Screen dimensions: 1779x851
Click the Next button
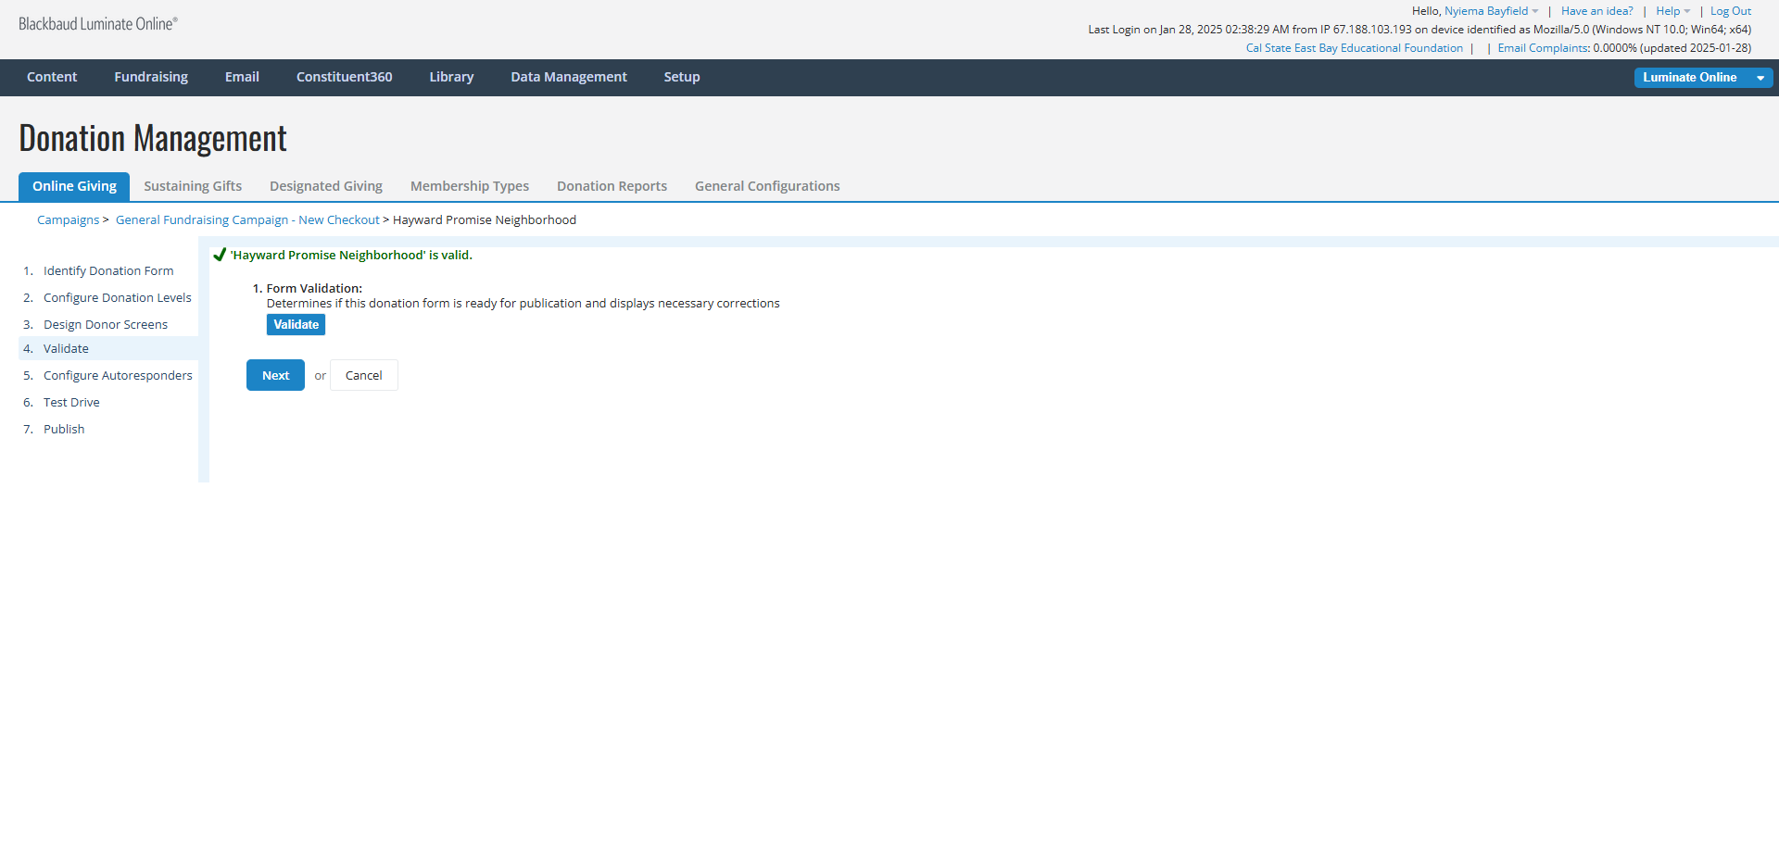pos(275,375)
